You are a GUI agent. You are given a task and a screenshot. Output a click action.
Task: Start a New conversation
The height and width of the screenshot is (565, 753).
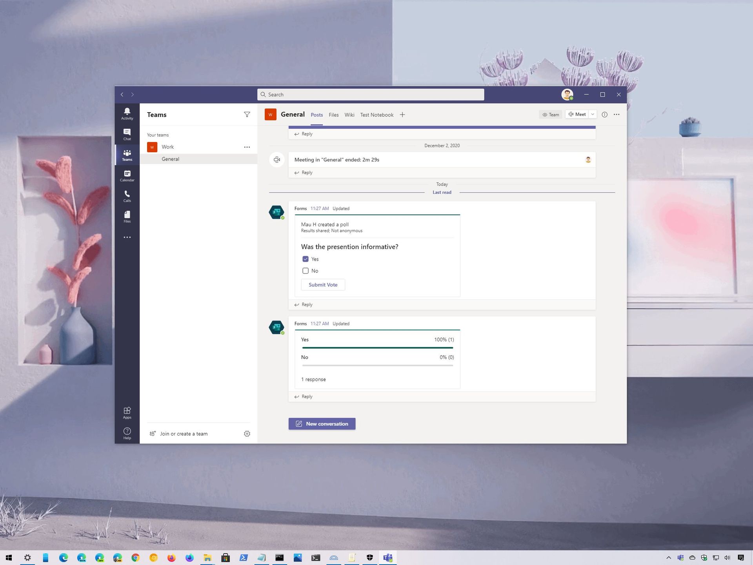[x=322, y=423]
